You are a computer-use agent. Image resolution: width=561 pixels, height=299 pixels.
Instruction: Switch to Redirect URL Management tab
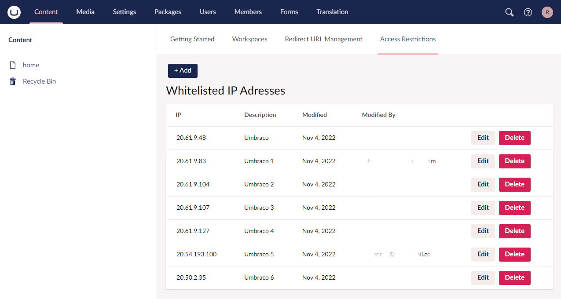pos(324,39)
